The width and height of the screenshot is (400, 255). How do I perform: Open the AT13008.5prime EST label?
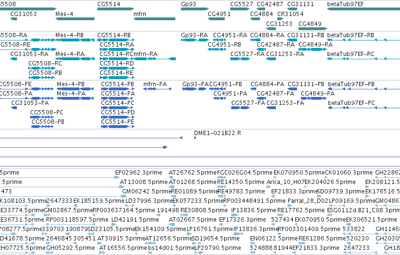pyautogui.click(x=144, y=182)
